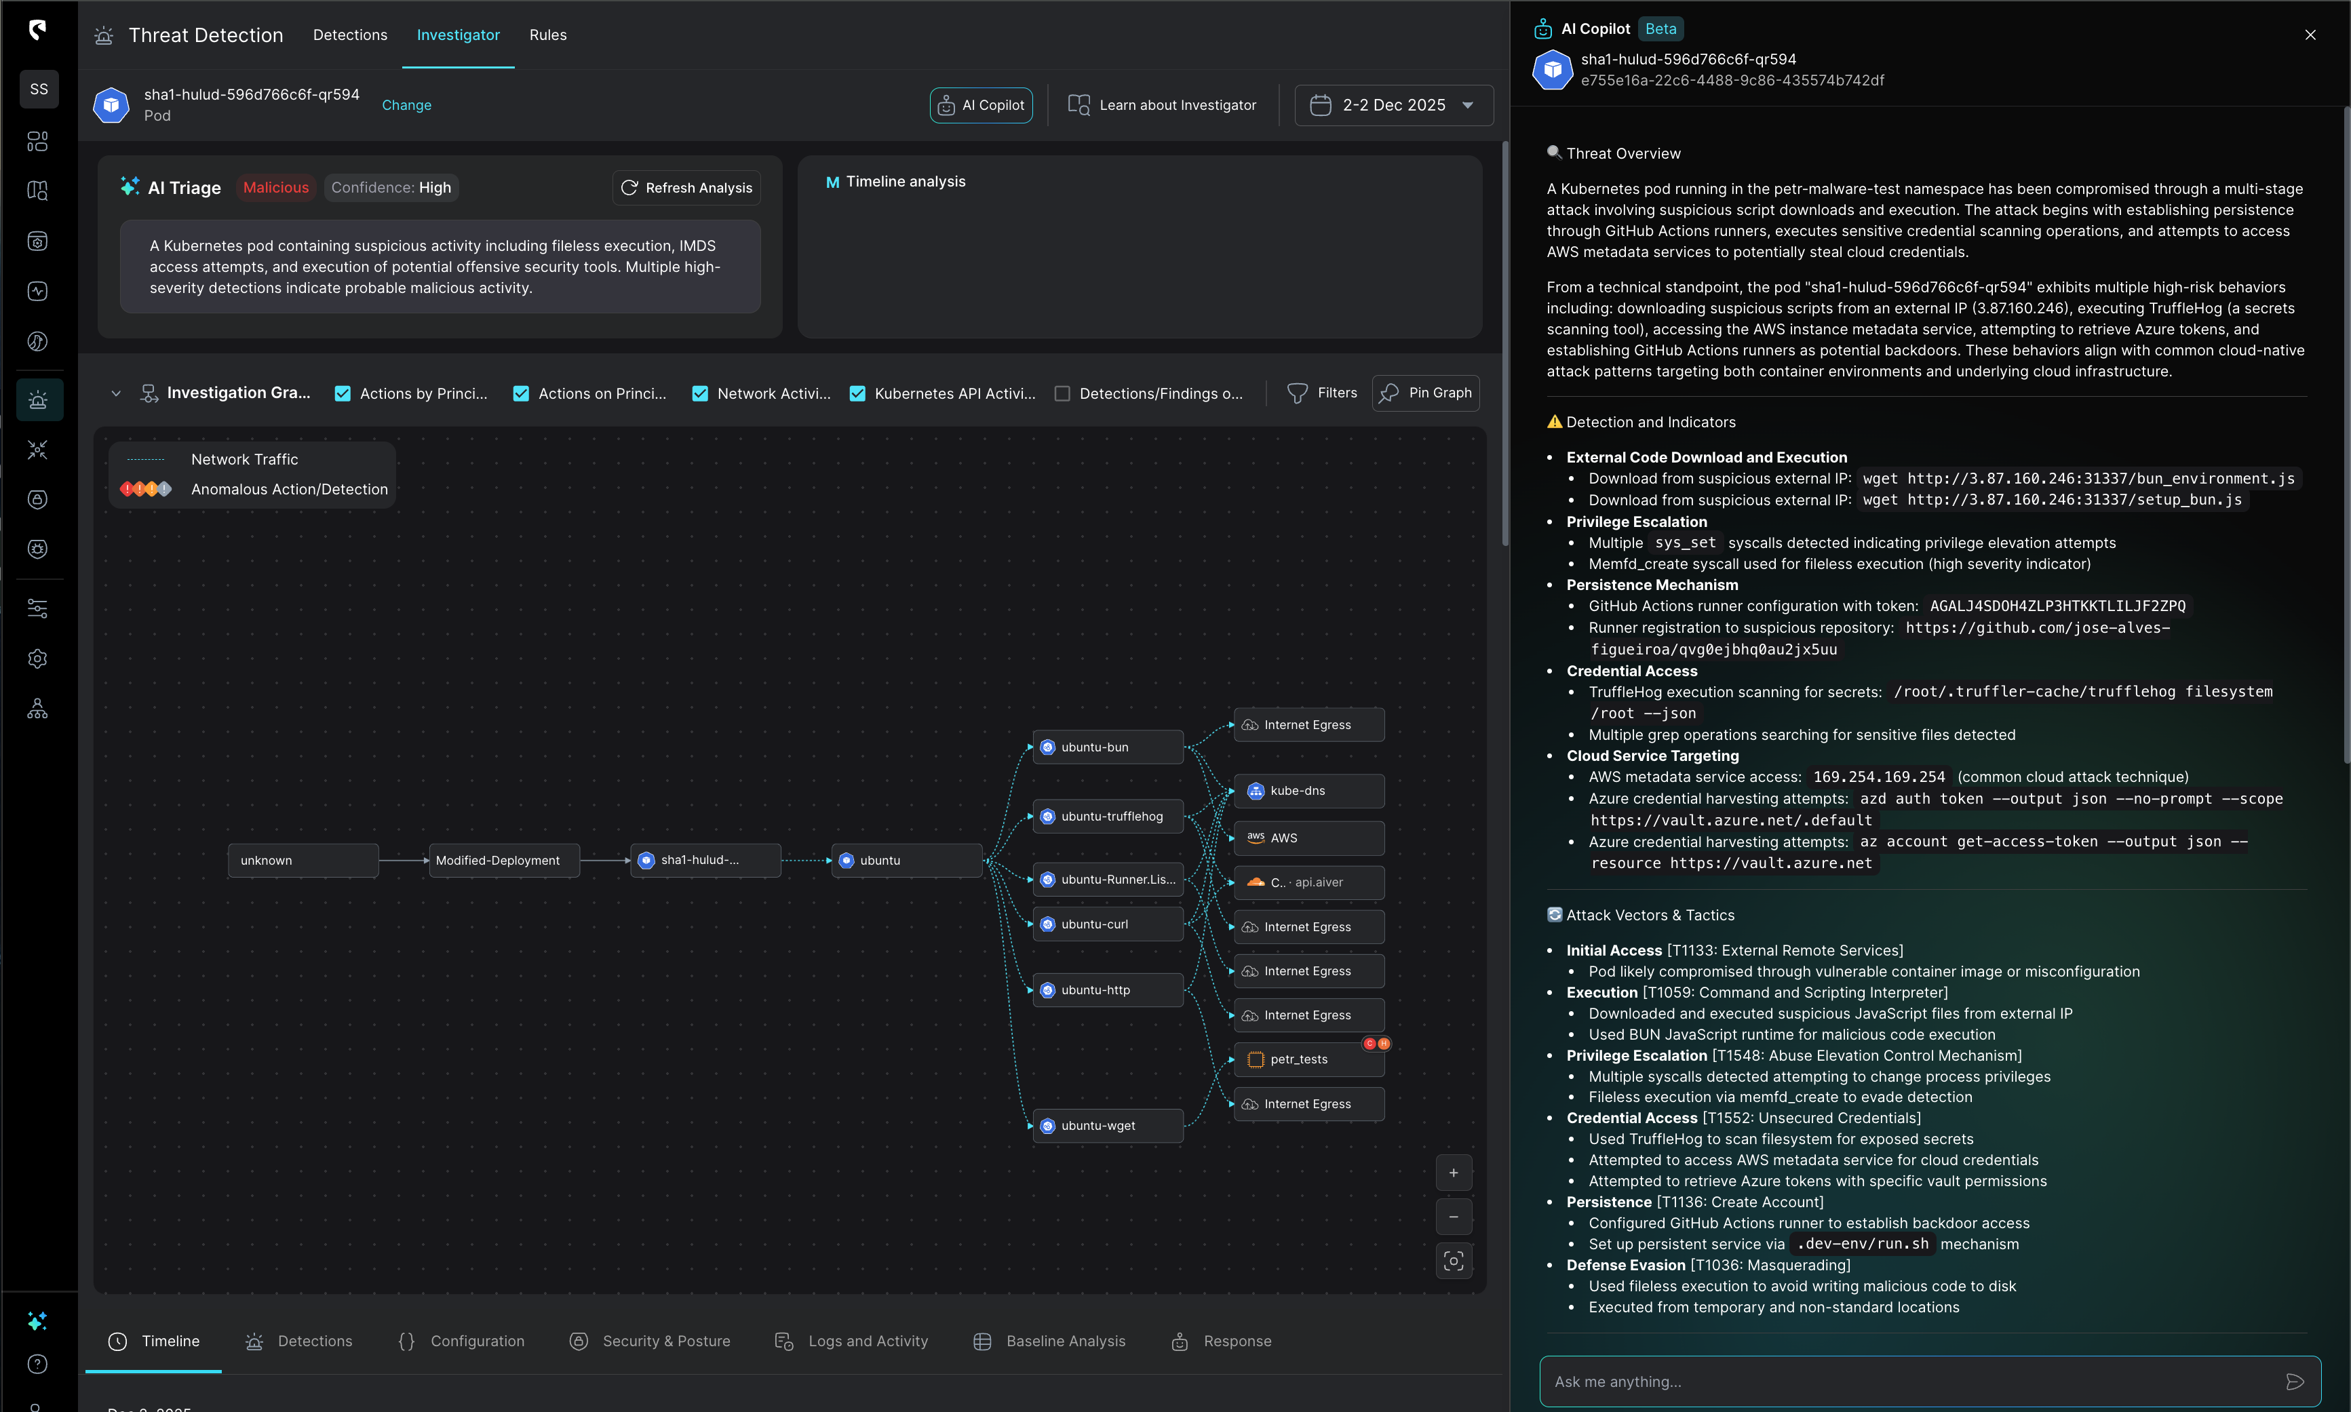Click the AWS node in the investigation graph

point(1308,838)
